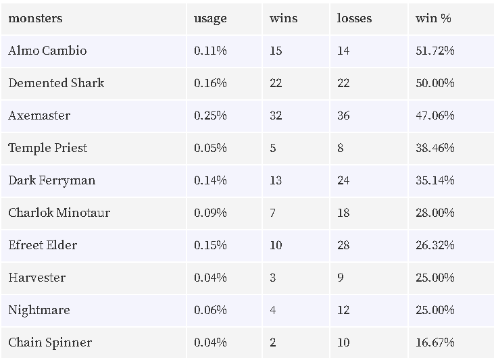
Task: Click the Demented Shark monster name
Action: (x=56, y=83)
